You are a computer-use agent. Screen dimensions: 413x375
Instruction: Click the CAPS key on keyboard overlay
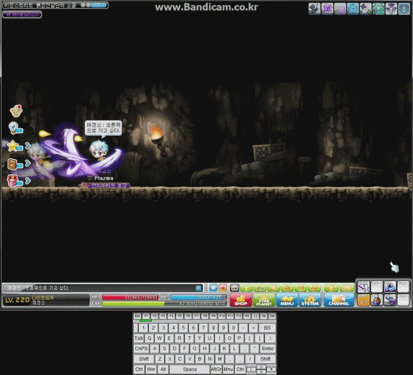point(141,349)
